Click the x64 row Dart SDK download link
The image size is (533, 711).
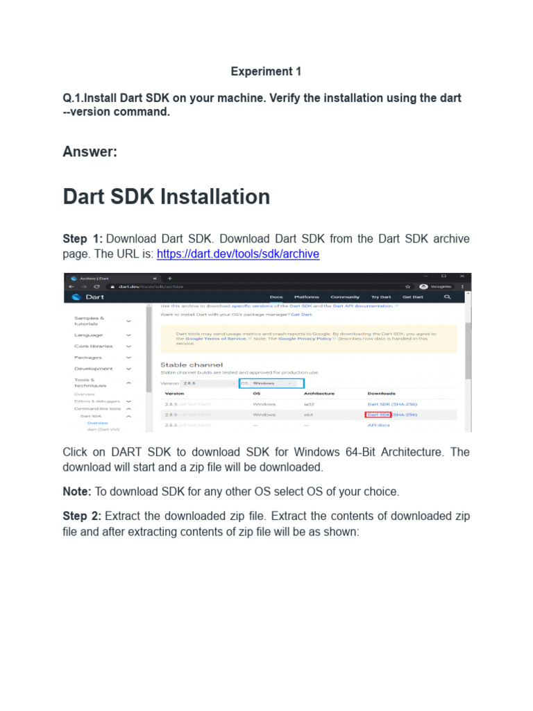coord(378,415)
